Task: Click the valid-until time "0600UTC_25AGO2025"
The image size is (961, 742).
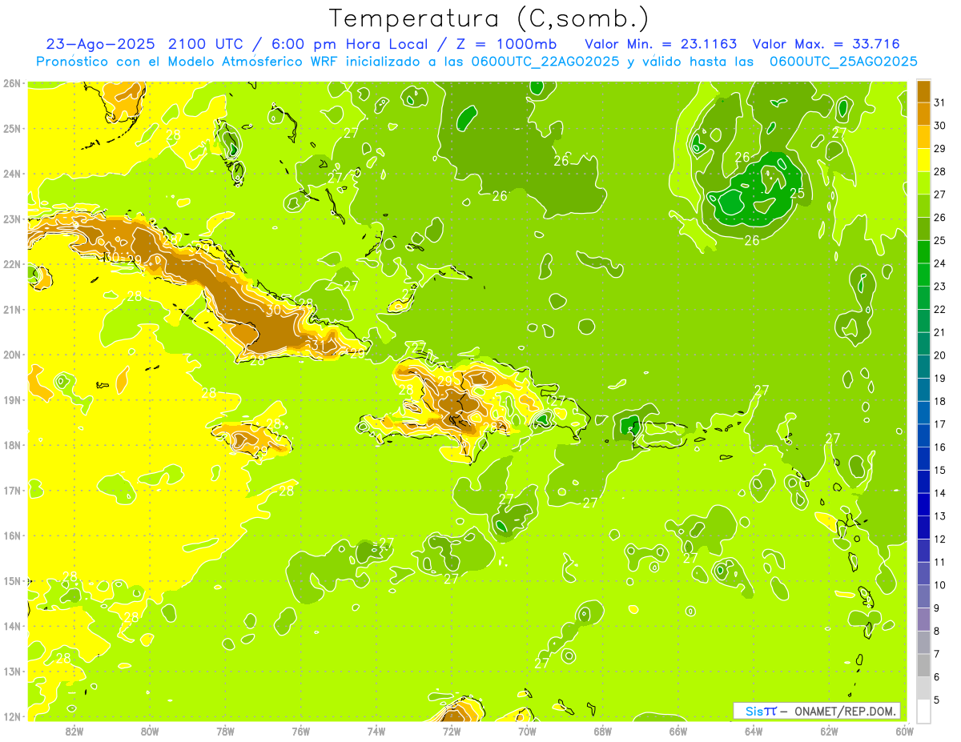Action: (843, 62)
